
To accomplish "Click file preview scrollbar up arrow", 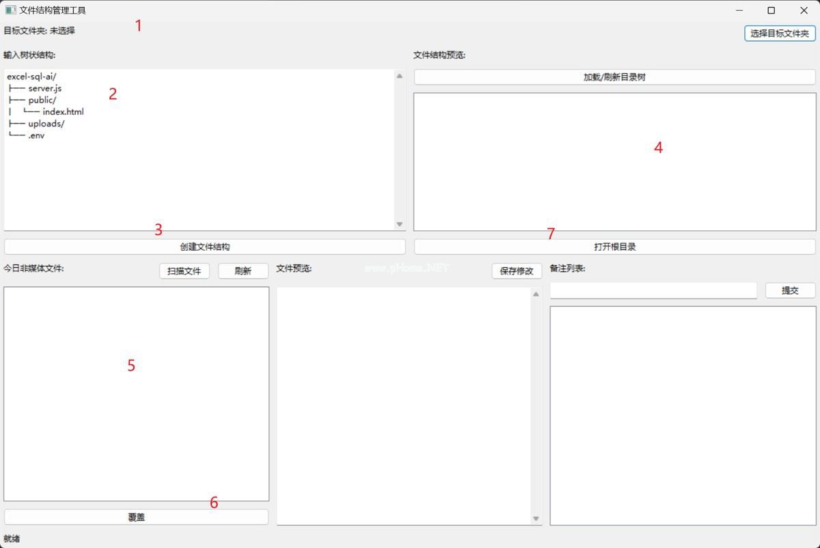I will 536,294.
